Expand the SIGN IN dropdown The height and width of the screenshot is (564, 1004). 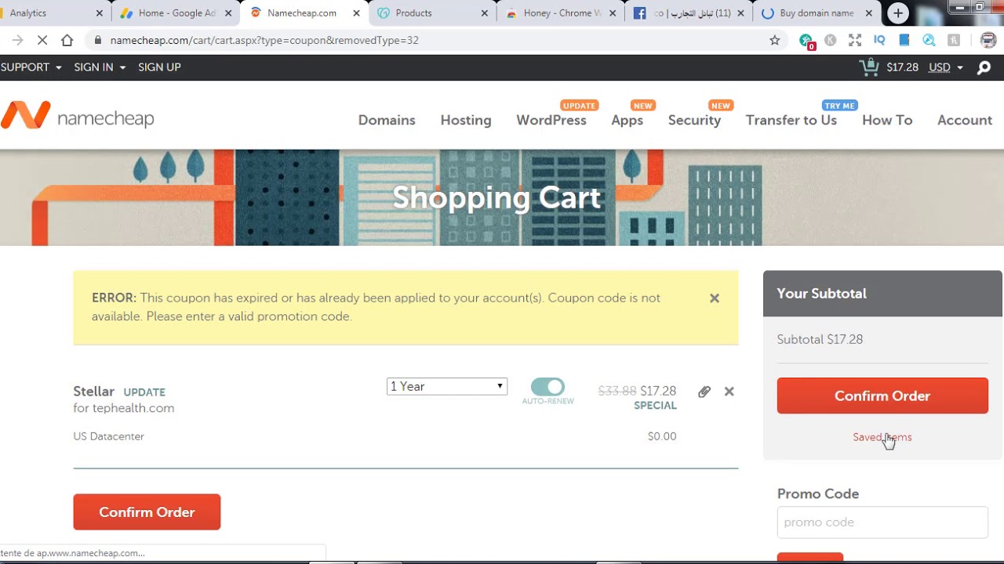[x=100, y=67]
